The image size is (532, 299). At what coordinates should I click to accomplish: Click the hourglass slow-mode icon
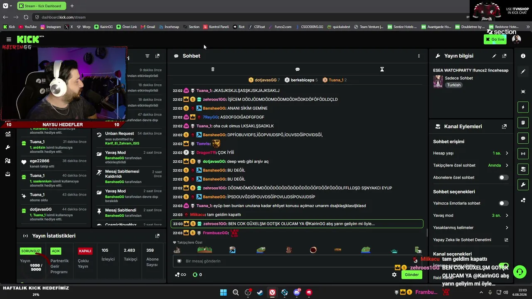pyautogui.click(x=382, y=69)
